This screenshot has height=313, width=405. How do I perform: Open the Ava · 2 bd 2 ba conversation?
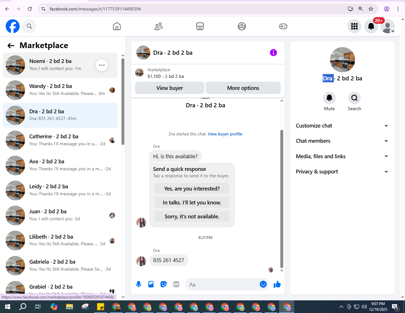point(60,165)
